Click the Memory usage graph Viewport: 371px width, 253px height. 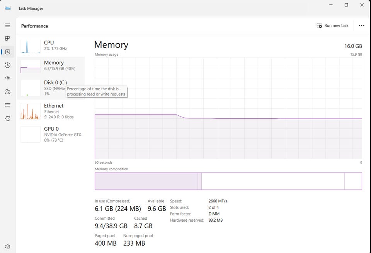(228, 108)
